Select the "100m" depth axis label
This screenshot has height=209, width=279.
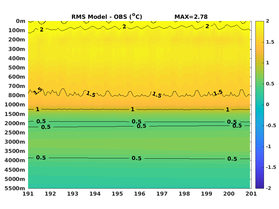(x=17, y=30)
